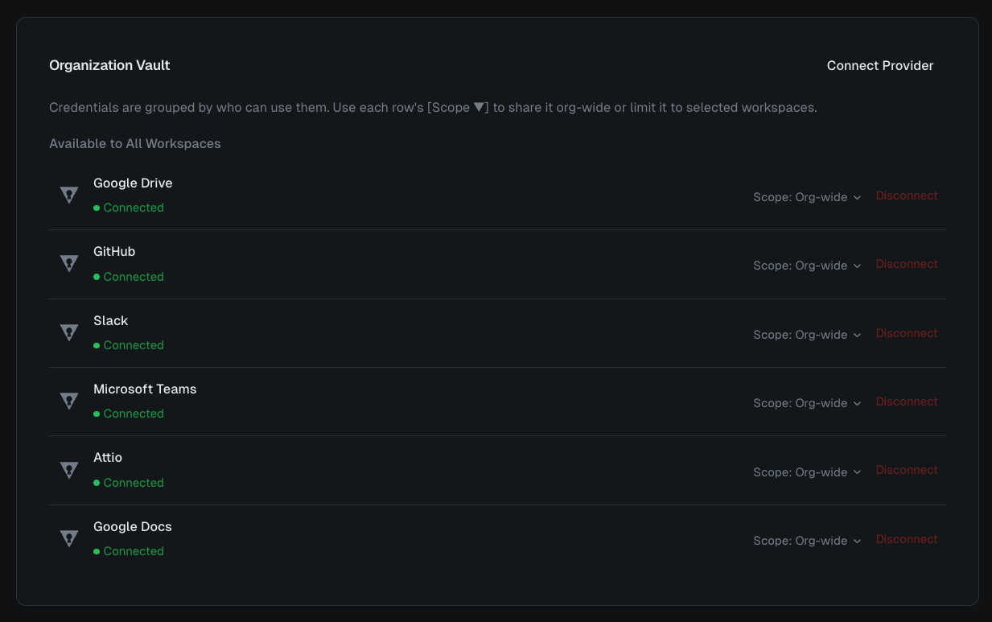Change Scope setting for Attio

pyautogui.click(x=807, y=472)
